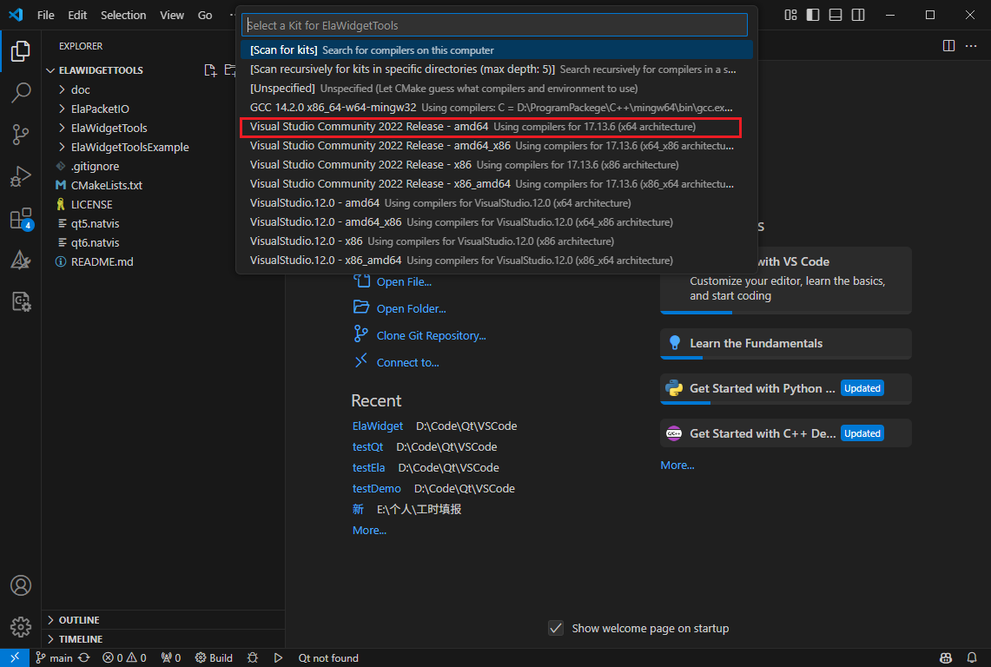
Task: Open README.md in the Explorer
Action: point(163,261)
